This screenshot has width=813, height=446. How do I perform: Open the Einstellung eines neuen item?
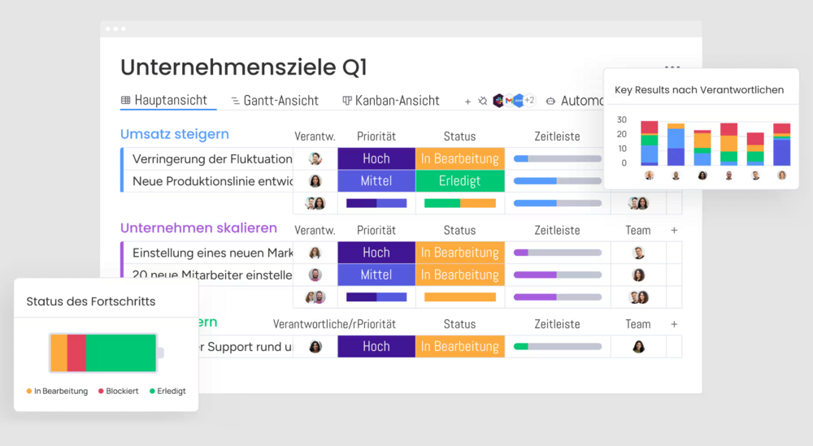[211, 253]
